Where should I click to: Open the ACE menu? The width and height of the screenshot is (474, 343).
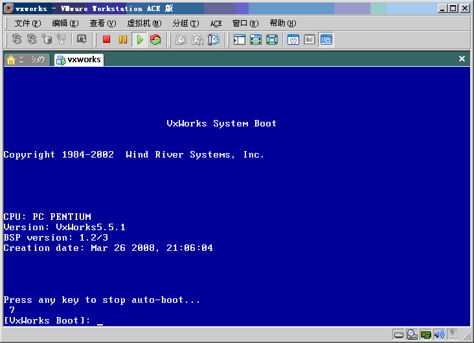(x=216, y=23)
